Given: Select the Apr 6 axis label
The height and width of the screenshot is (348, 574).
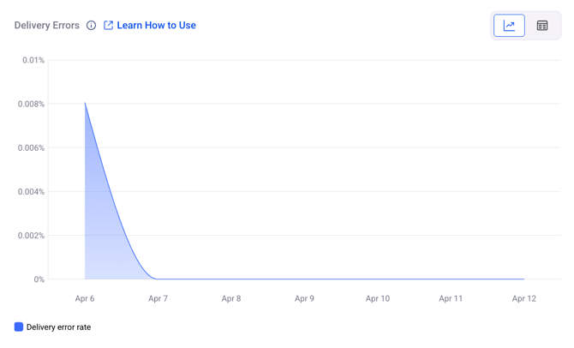Looking at the screenshot, I should tap(85, 298).
